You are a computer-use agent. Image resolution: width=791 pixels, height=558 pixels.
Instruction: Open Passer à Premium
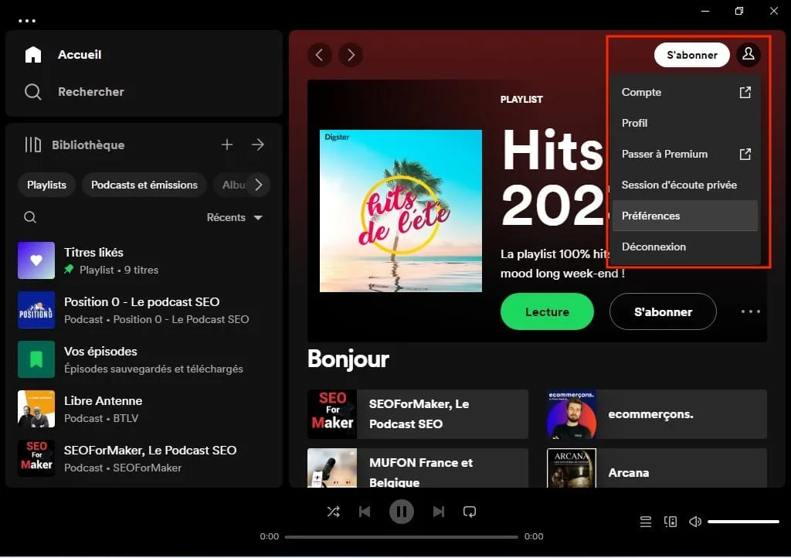tap(664, 154)
